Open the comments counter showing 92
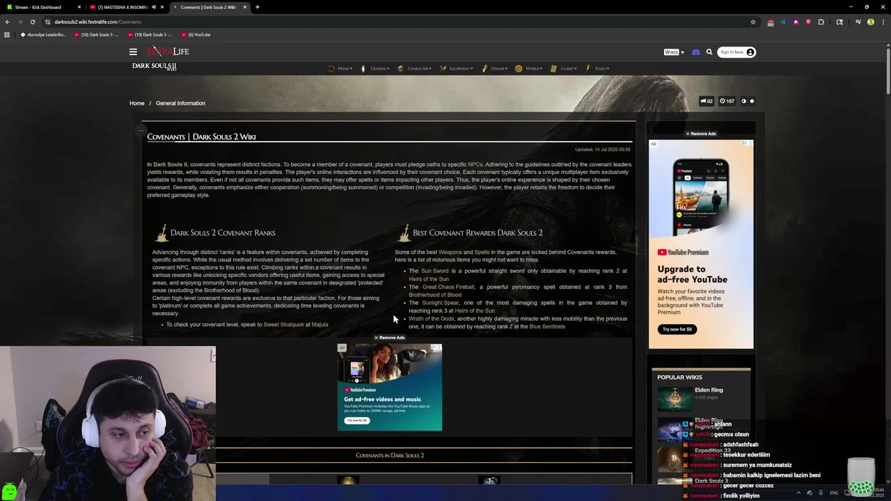Screen dimensions: 891x501 pyautogui.click(x=707, y=101)
